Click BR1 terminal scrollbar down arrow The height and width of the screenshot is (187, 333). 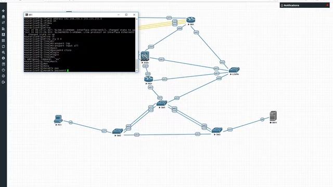(x=136, y=71)
